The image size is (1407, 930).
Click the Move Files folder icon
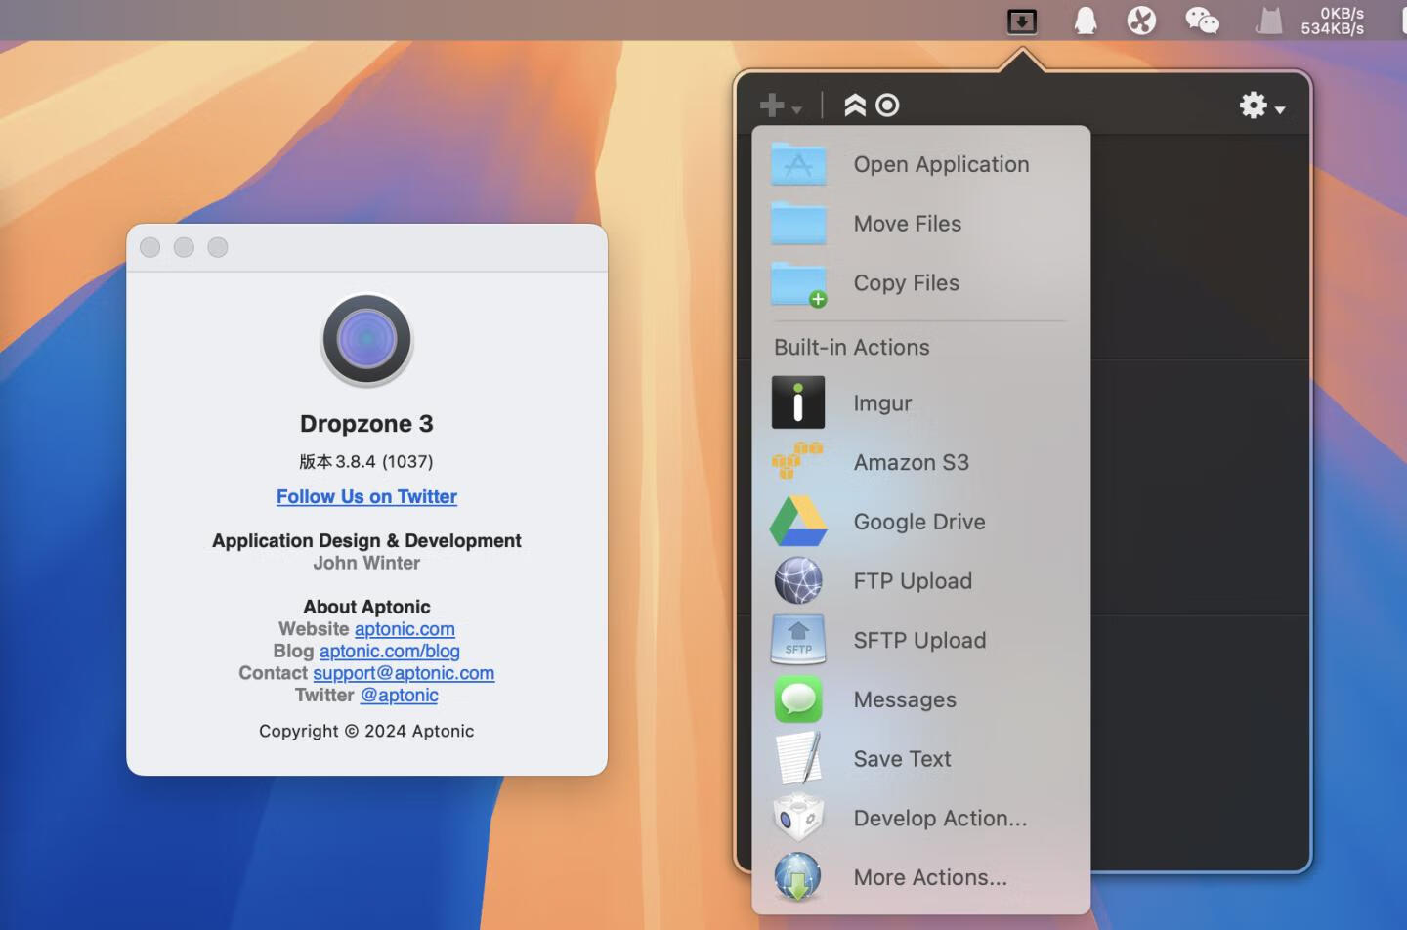click(798, 224)
